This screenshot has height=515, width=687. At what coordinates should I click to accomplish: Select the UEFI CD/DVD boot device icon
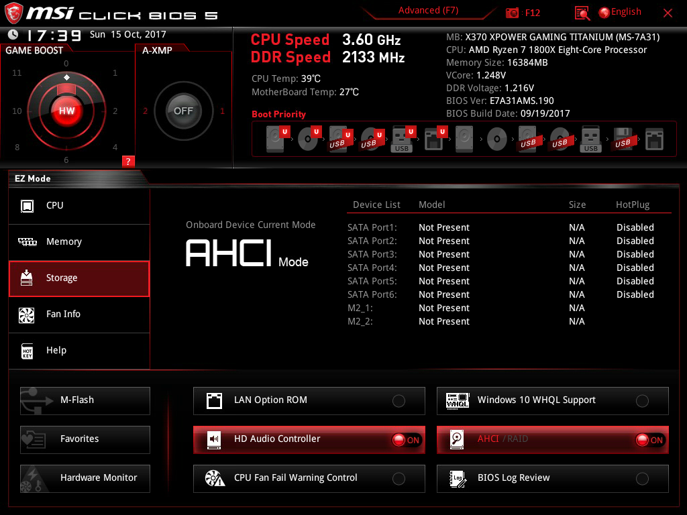pos(309,139)
